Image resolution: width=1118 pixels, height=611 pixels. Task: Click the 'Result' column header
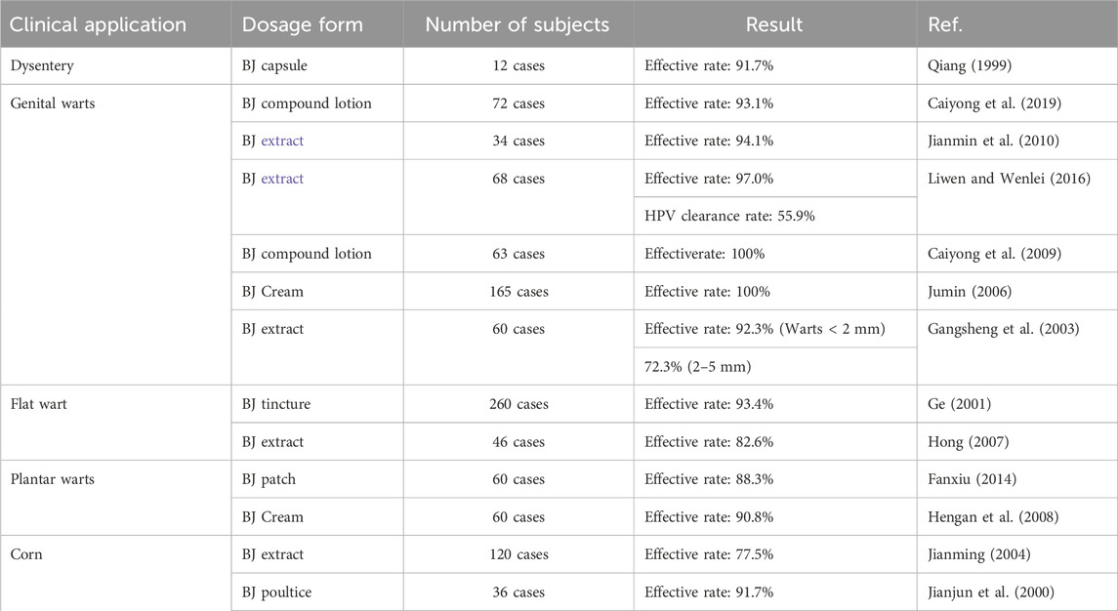click(x=774, y=25)
